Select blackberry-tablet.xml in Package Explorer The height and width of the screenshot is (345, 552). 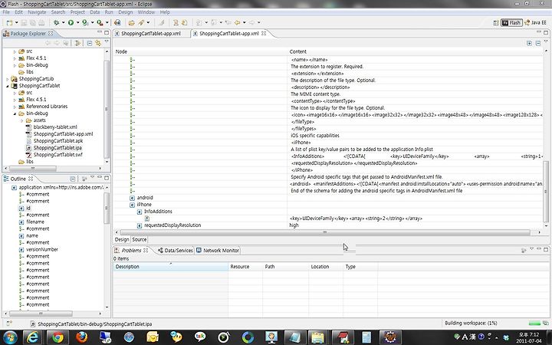pyautogui.click(x=55, y=127)
